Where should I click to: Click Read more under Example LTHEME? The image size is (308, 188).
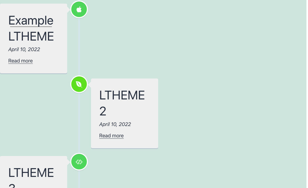(20, 61)
